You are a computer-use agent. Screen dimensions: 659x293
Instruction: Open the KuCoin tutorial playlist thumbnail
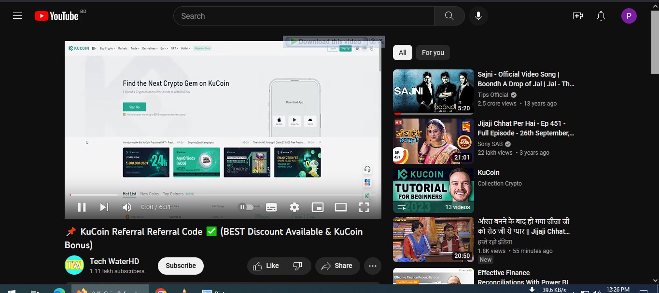(434, 190)
